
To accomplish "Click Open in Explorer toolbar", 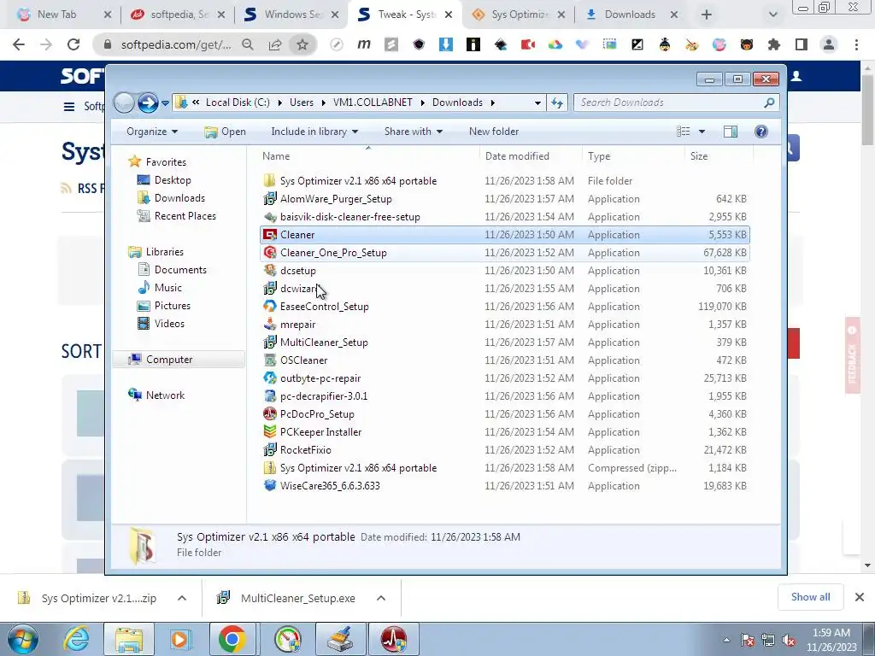I will click(x=225, y=132).
